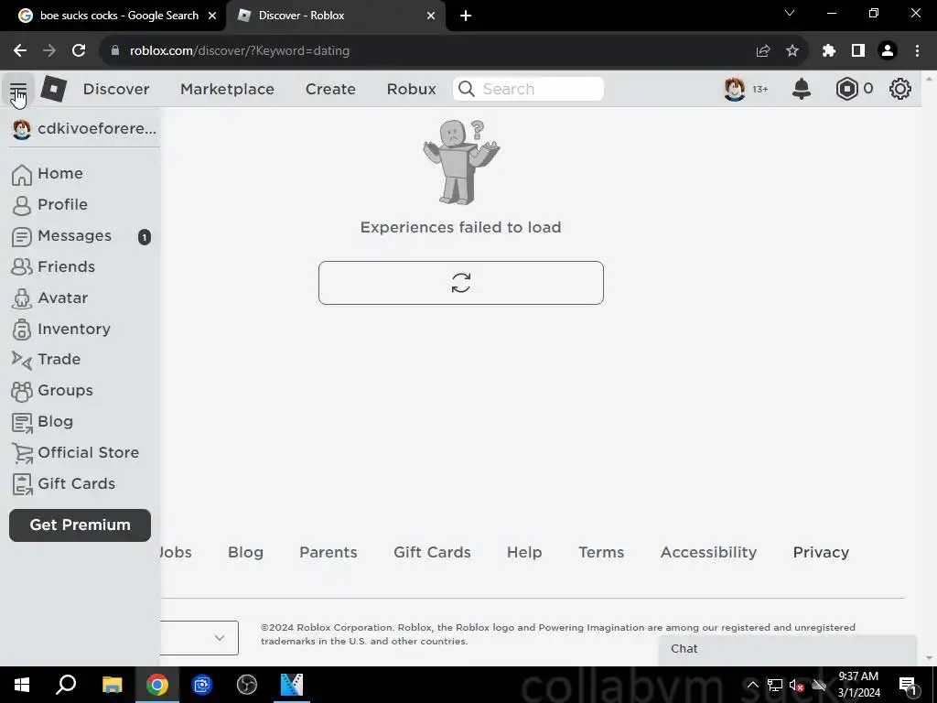Viewport: 937px width, 703px height.
Task: Click the Get Premium button
Action: click(x=81, y=525)
